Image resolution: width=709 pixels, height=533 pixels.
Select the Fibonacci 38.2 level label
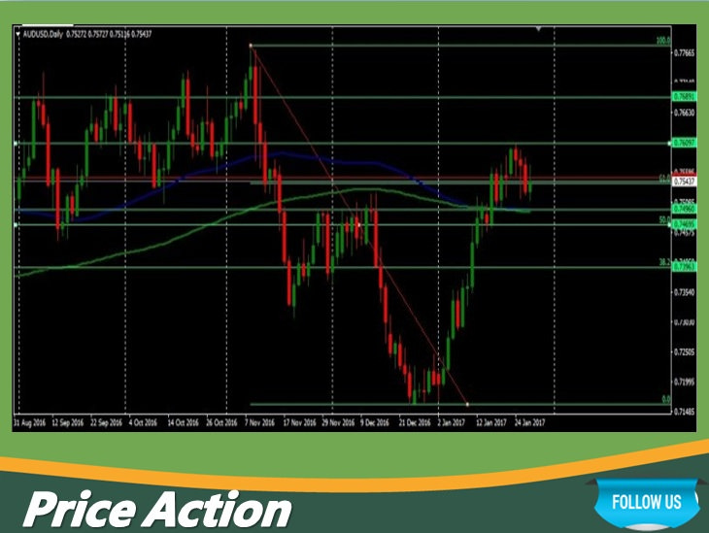(x=663, y=262)
